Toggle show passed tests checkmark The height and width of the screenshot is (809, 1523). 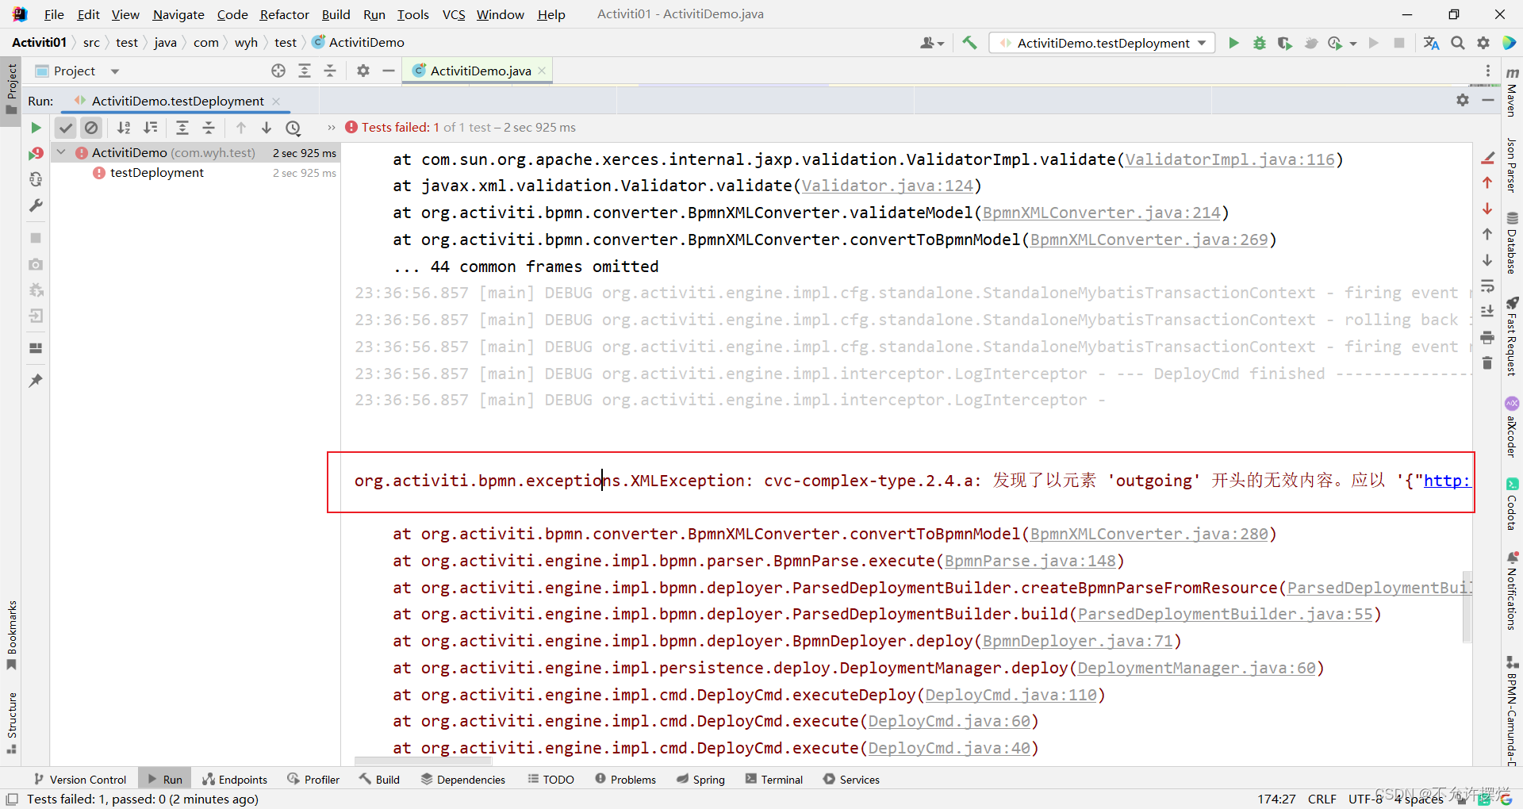[x=66, y=128]
